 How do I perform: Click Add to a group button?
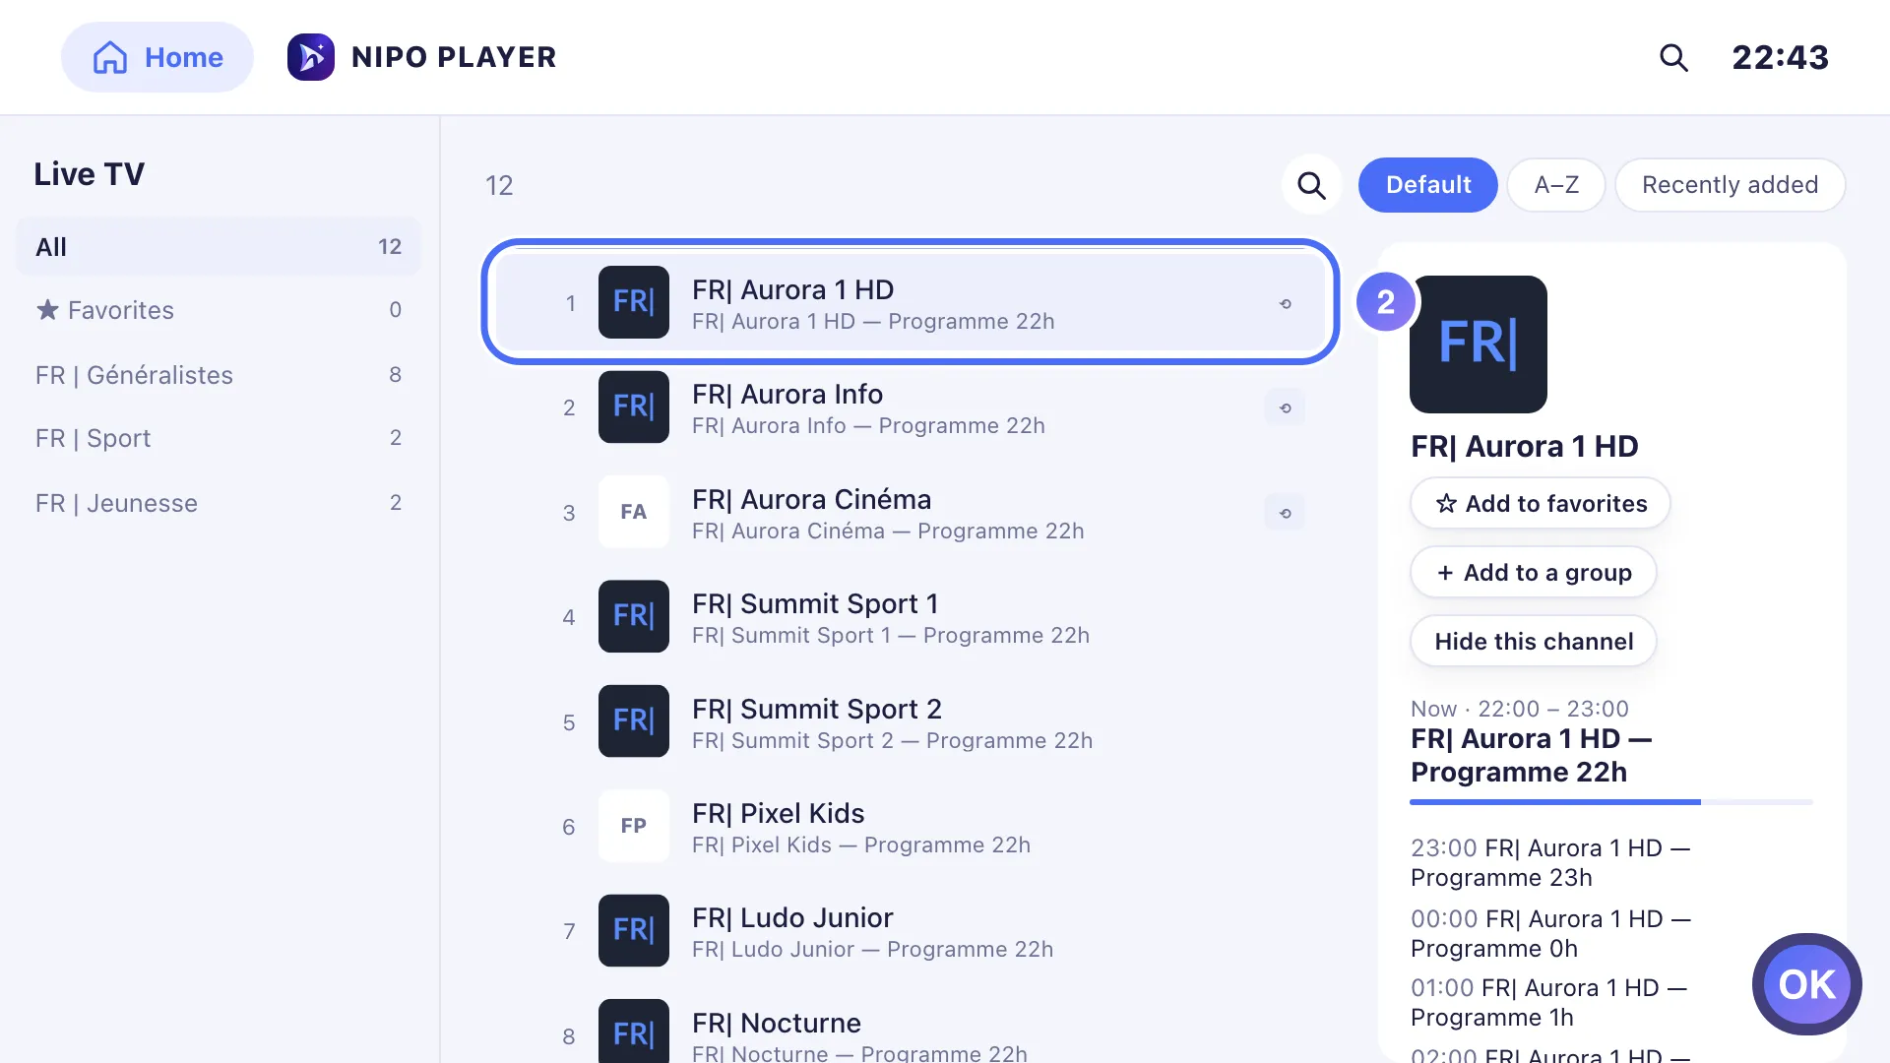click(x=1534, y=573)
